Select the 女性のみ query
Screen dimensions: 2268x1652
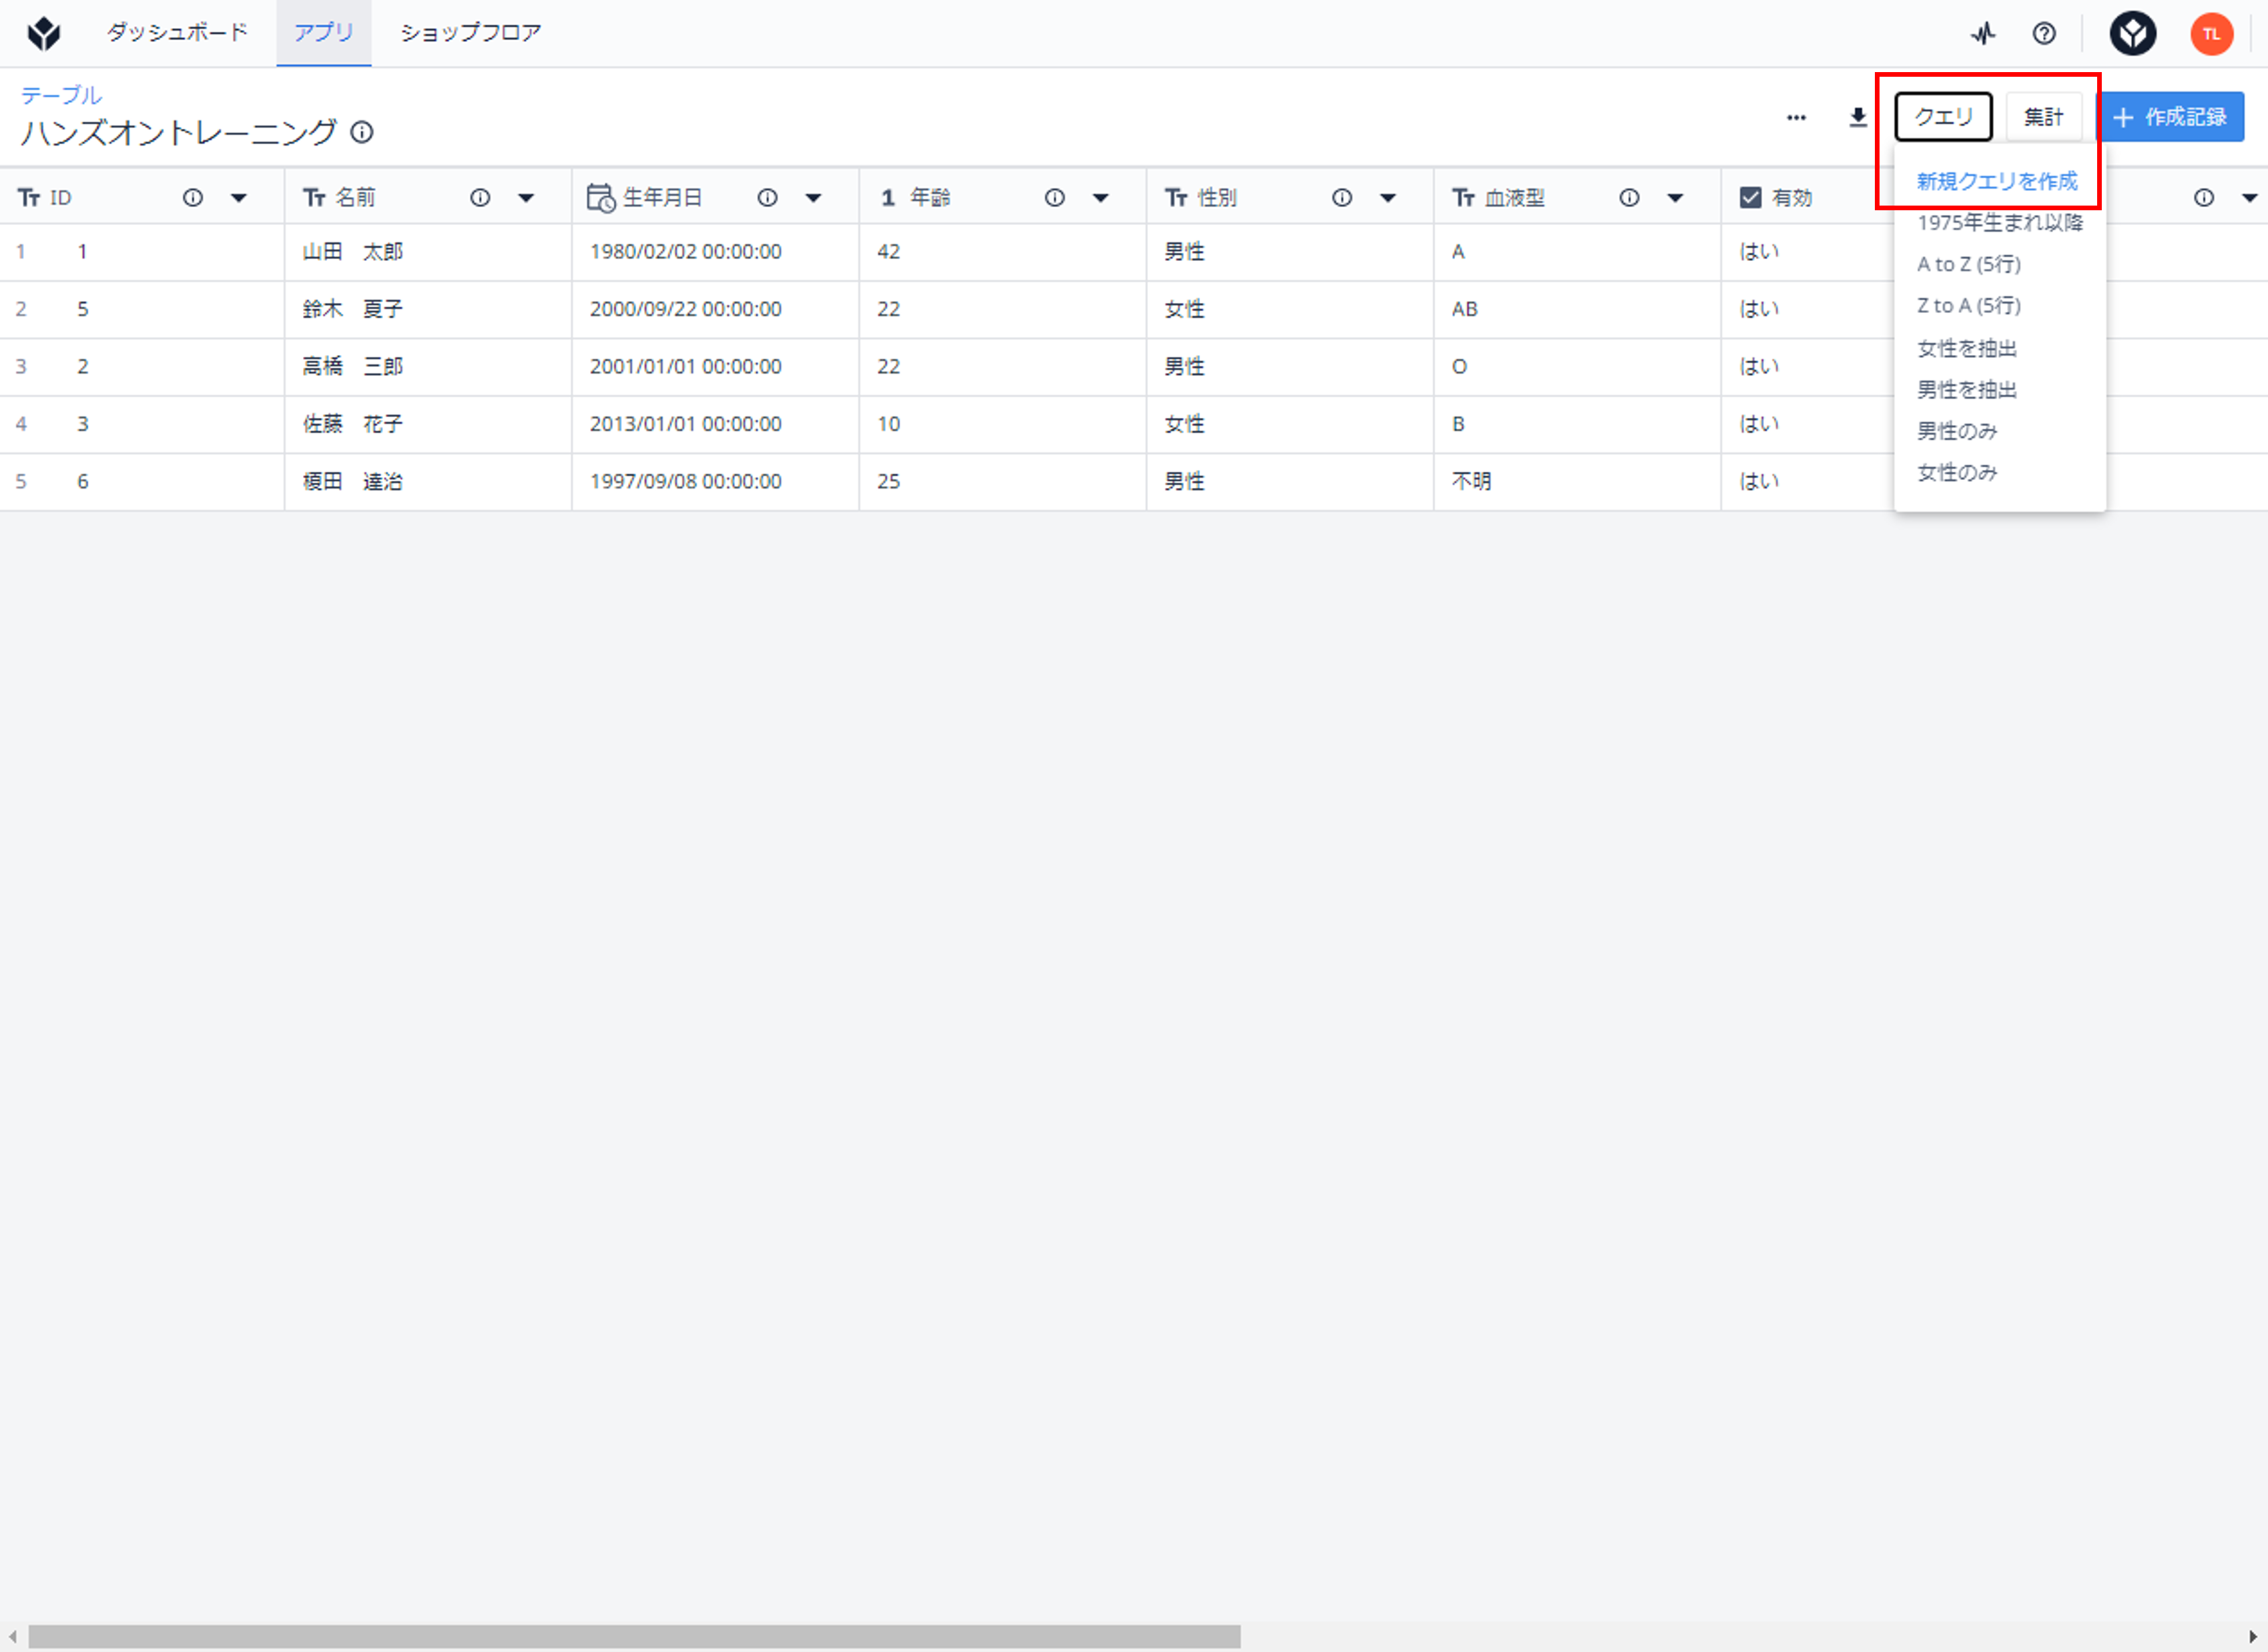(1957, 473)
